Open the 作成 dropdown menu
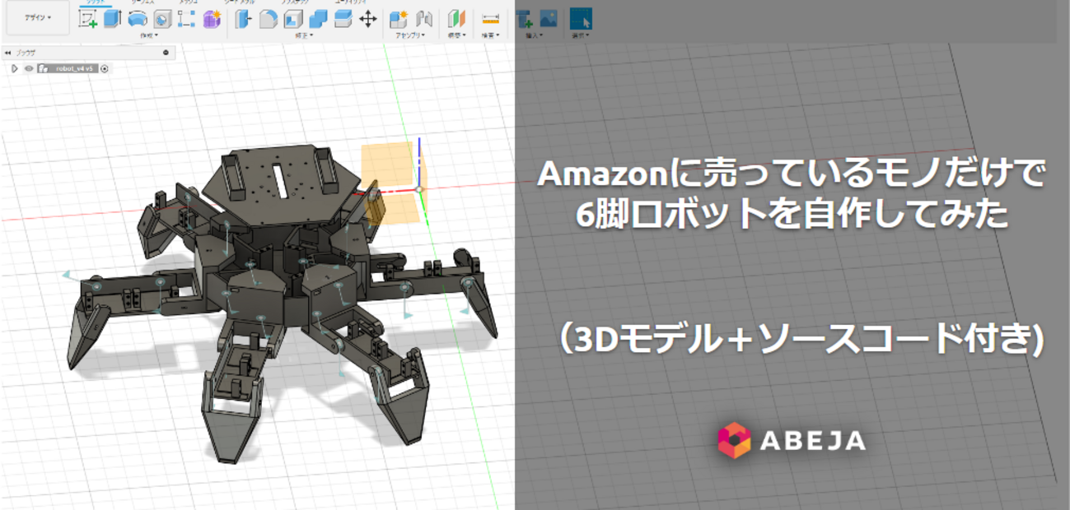The image size is (1070, 510). coord(149,35)
